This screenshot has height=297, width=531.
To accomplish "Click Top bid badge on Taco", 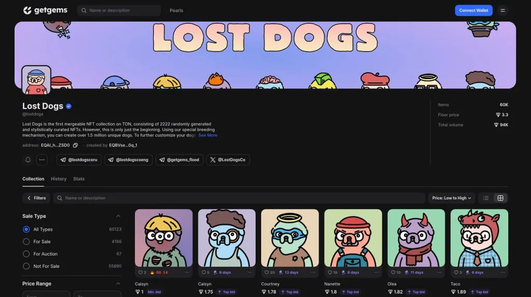I will tap(479, 292).
